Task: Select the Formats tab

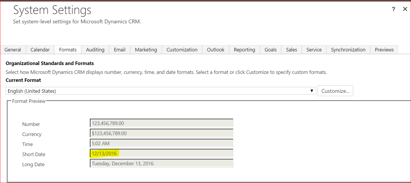Action: click(x=68, y=50)
